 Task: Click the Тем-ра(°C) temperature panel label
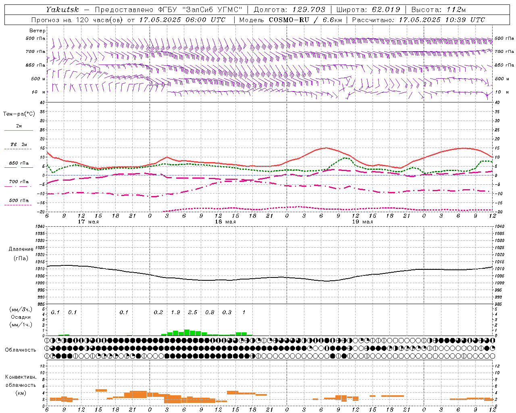pyautogui.click(x=19, y=114)
